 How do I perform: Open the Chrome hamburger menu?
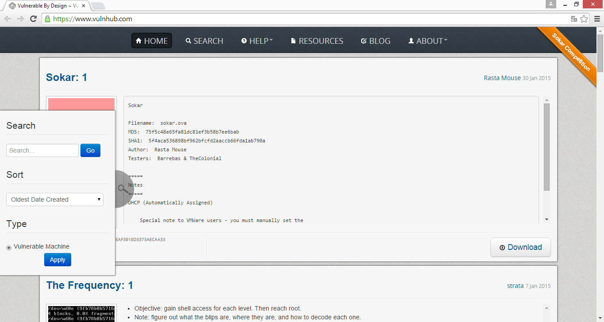597,19
